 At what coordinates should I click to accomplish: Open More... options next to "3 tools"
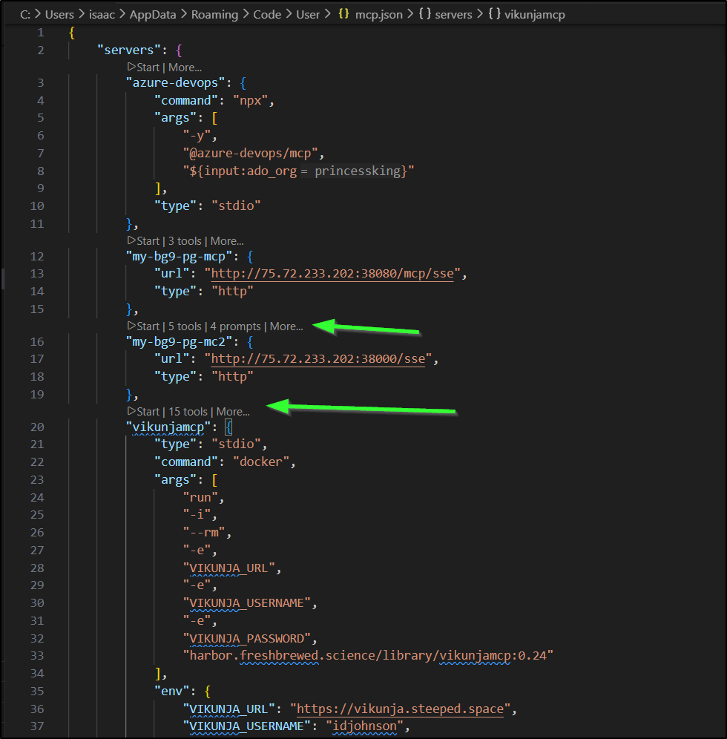pos(227,241)
